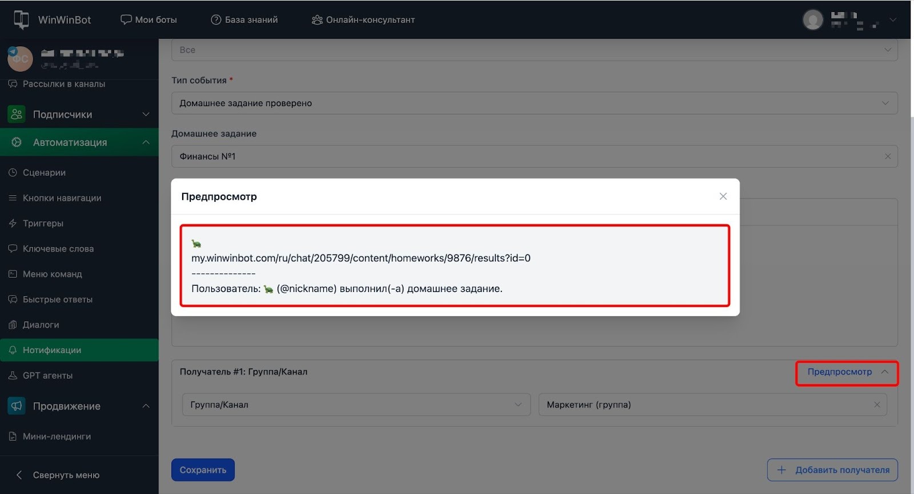Click the Диалоги sidebar icon
Screen dimensions: 914x494
pos(13,325)
